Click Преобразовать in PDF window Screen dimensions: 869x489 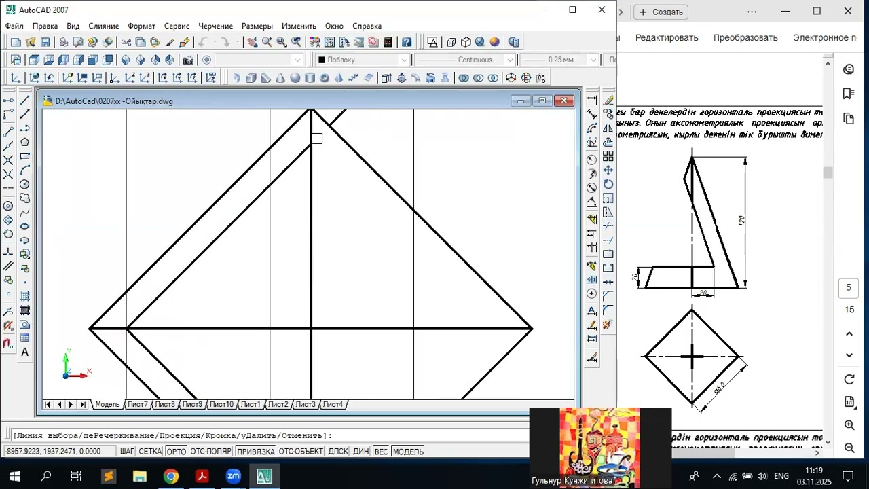point(745,37)
